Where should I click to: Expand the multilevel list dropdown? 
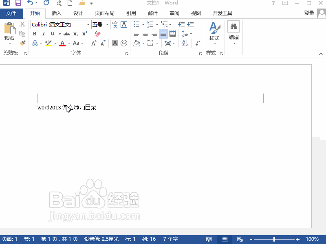pos(170,25)
